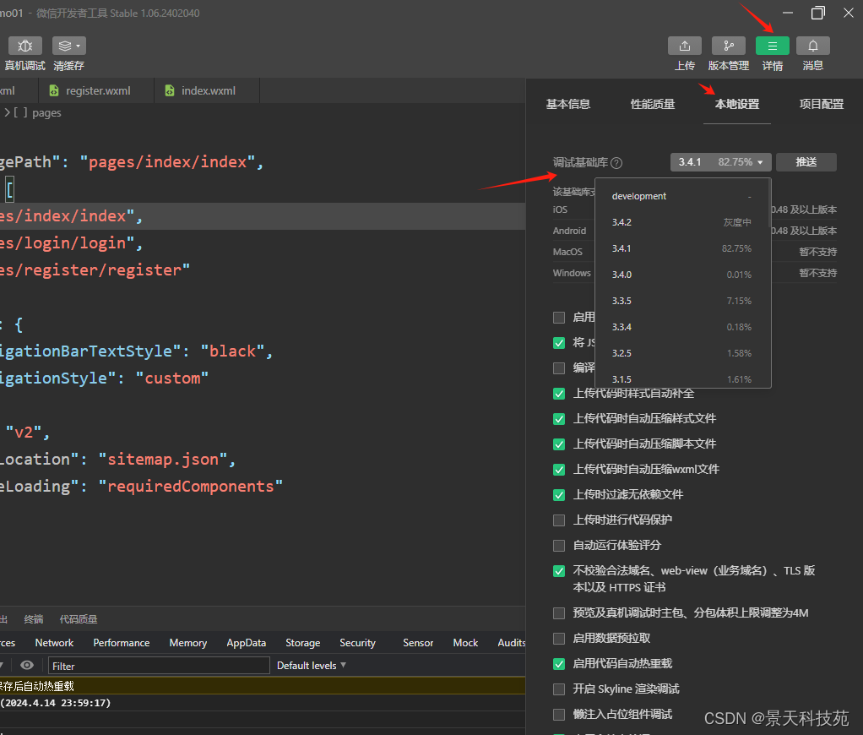The height and width of the screenshot is (735, 863).
Task: Choose base library version 3.2.5
Action: (x=682, y=353)
